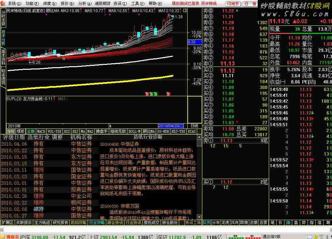Click the 闪电手 button

click(x=233, y=4)
